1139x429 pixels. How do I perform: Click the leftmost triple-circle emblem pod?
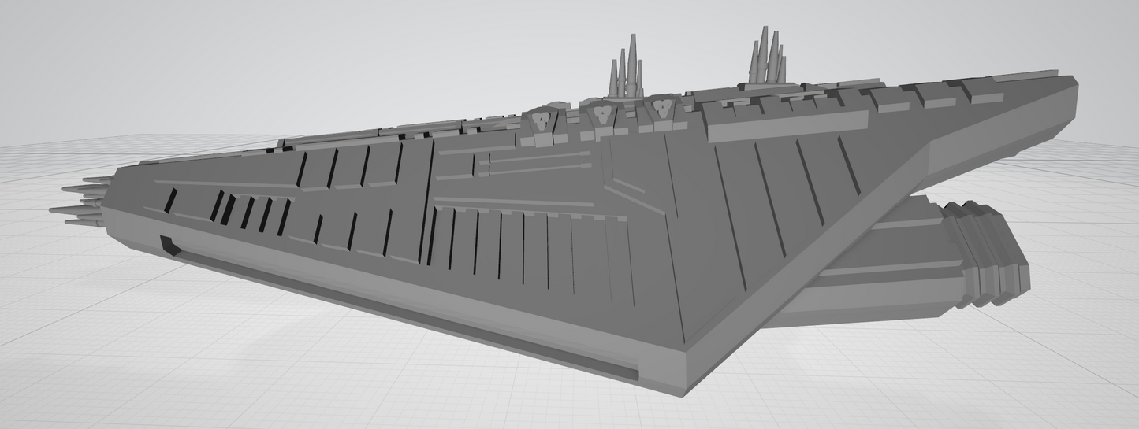tap(539, 120)
